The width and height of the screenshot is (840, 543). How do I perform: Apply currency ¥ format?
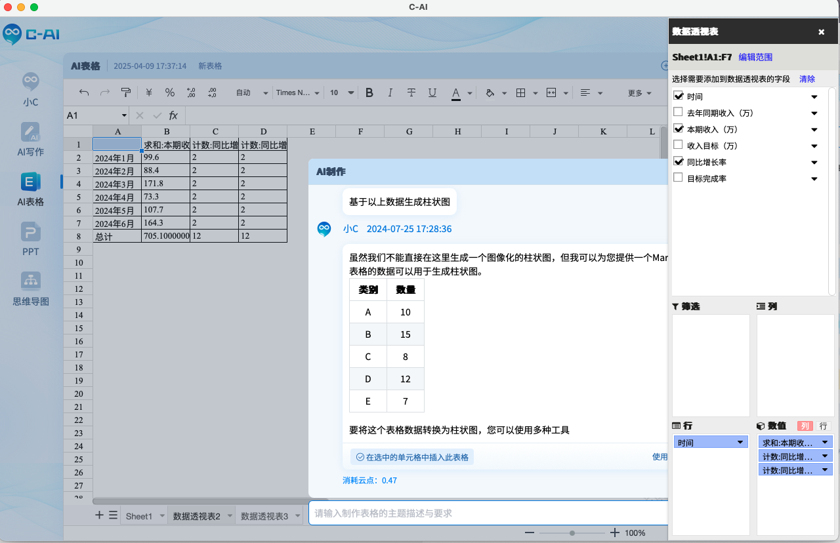[149, 92]
